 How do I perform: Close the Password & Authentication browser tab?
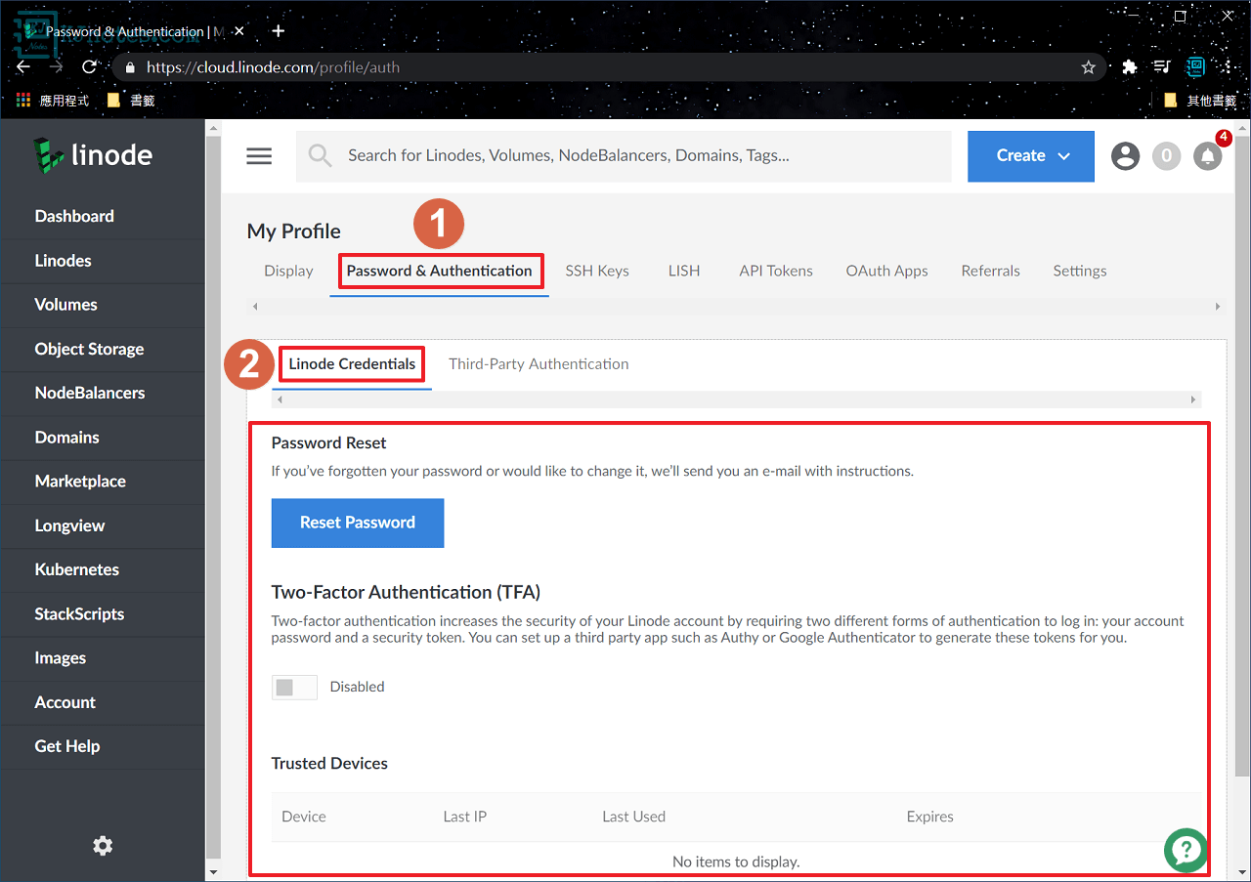[x=239, y=31]
